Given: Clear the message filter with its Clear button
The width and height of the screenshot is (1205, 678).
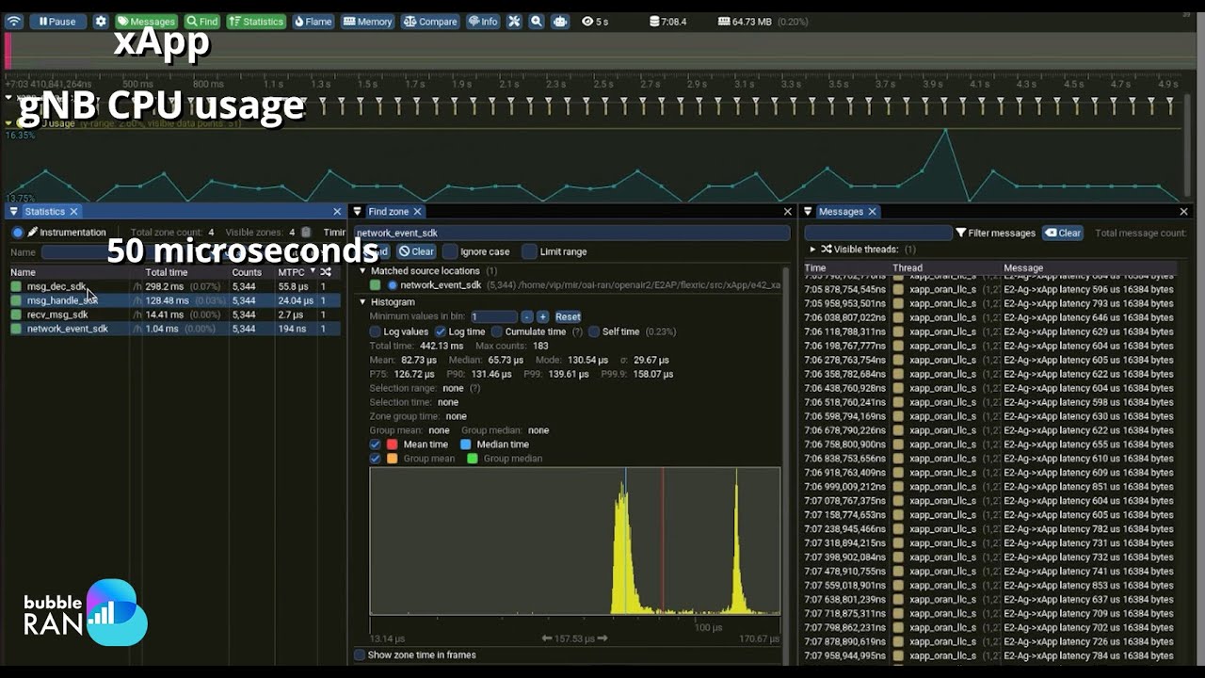Looking at the screenshot, I should (x=1063, y=233).
